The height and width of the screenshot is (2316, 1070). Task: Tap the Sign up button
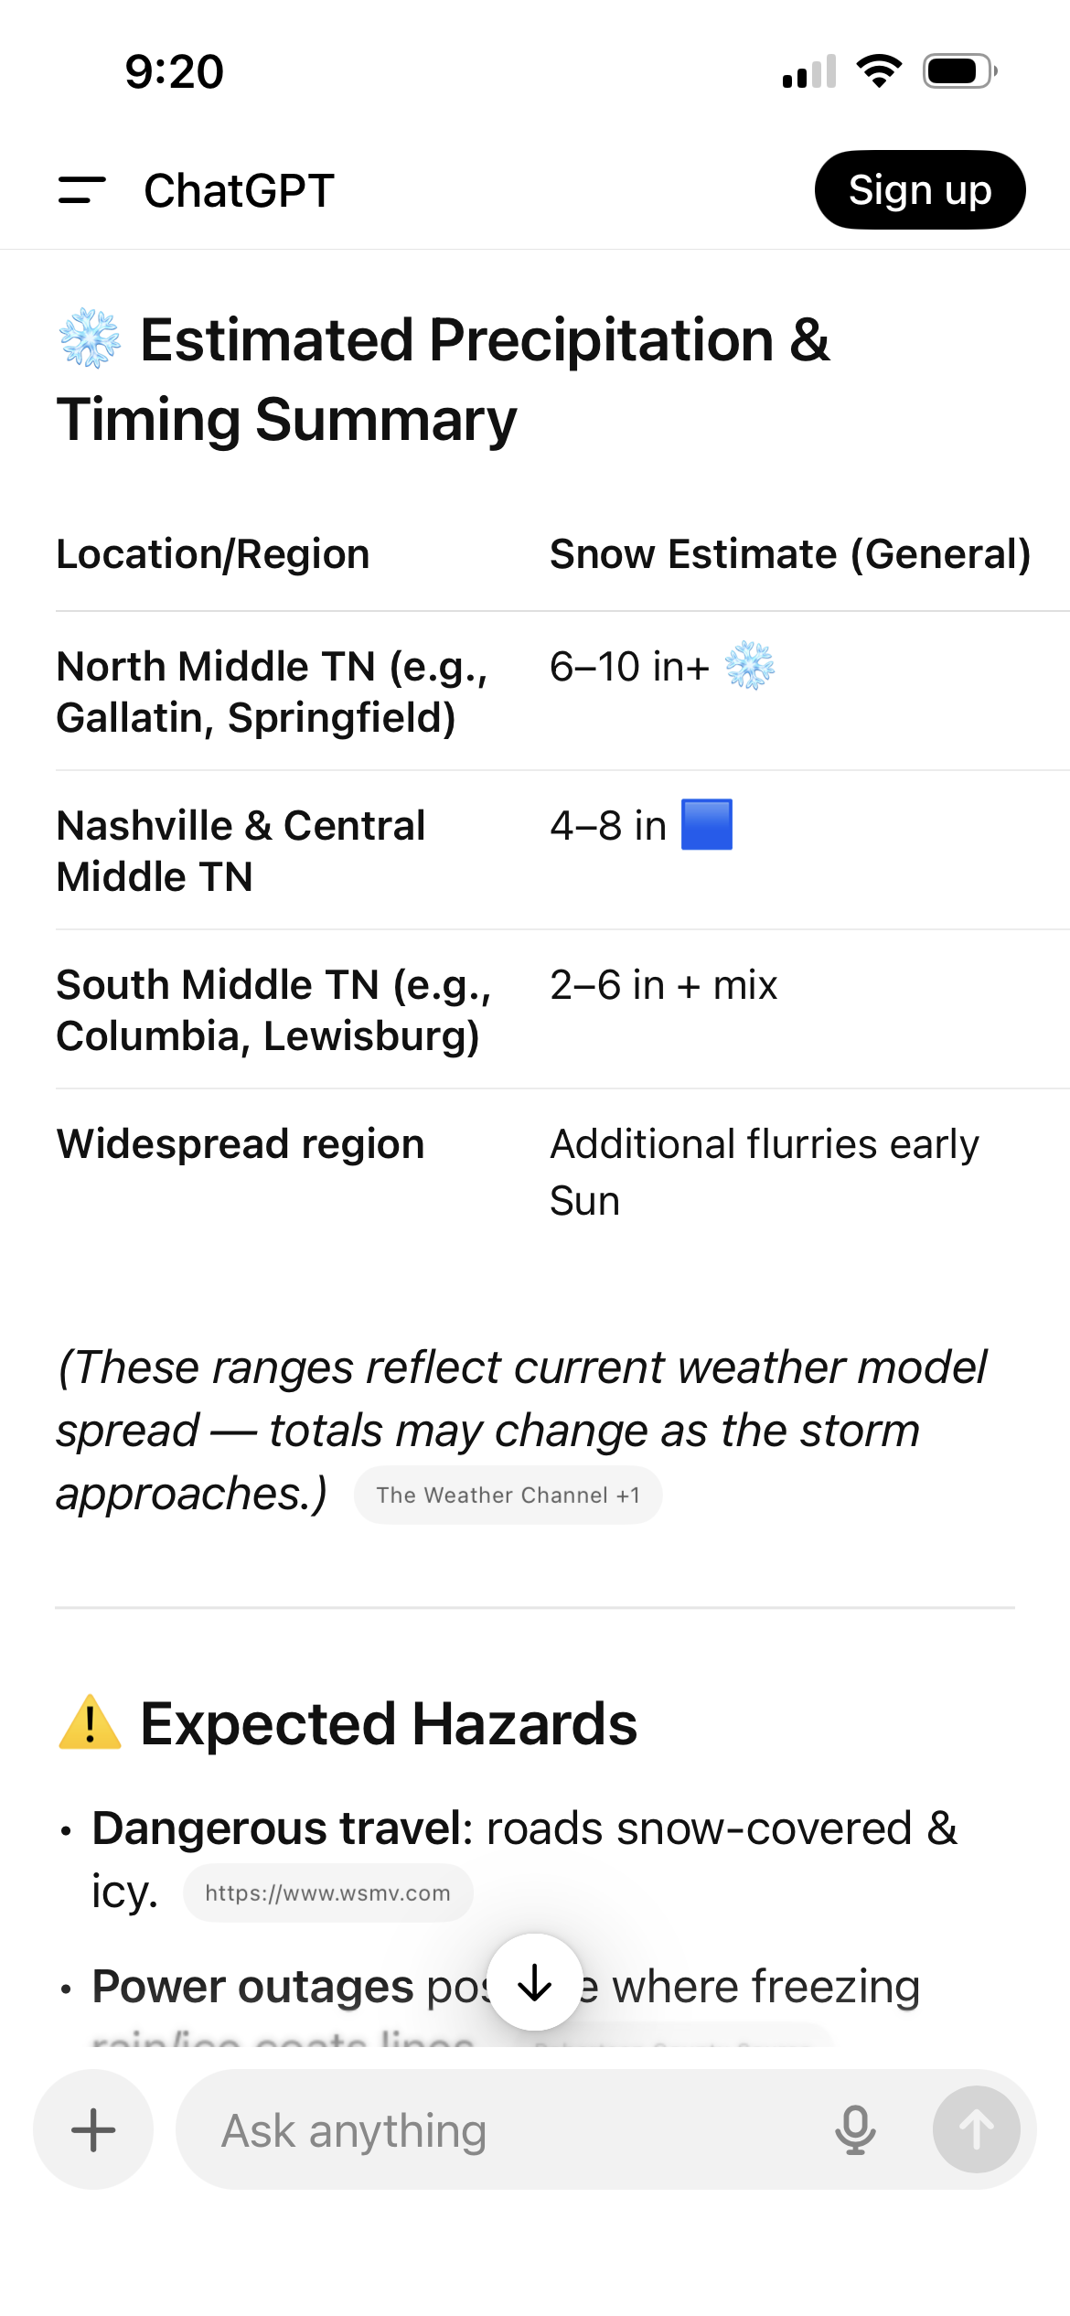click(919, 190)
